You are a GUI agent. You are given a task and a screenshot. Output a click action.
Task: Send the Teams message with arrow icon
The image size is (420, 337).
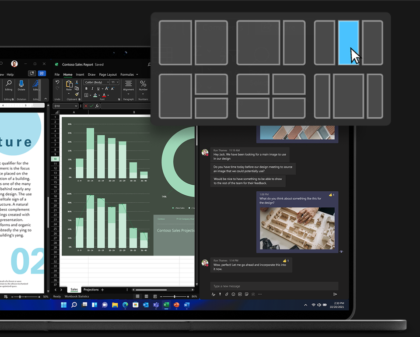coord(335,295)
